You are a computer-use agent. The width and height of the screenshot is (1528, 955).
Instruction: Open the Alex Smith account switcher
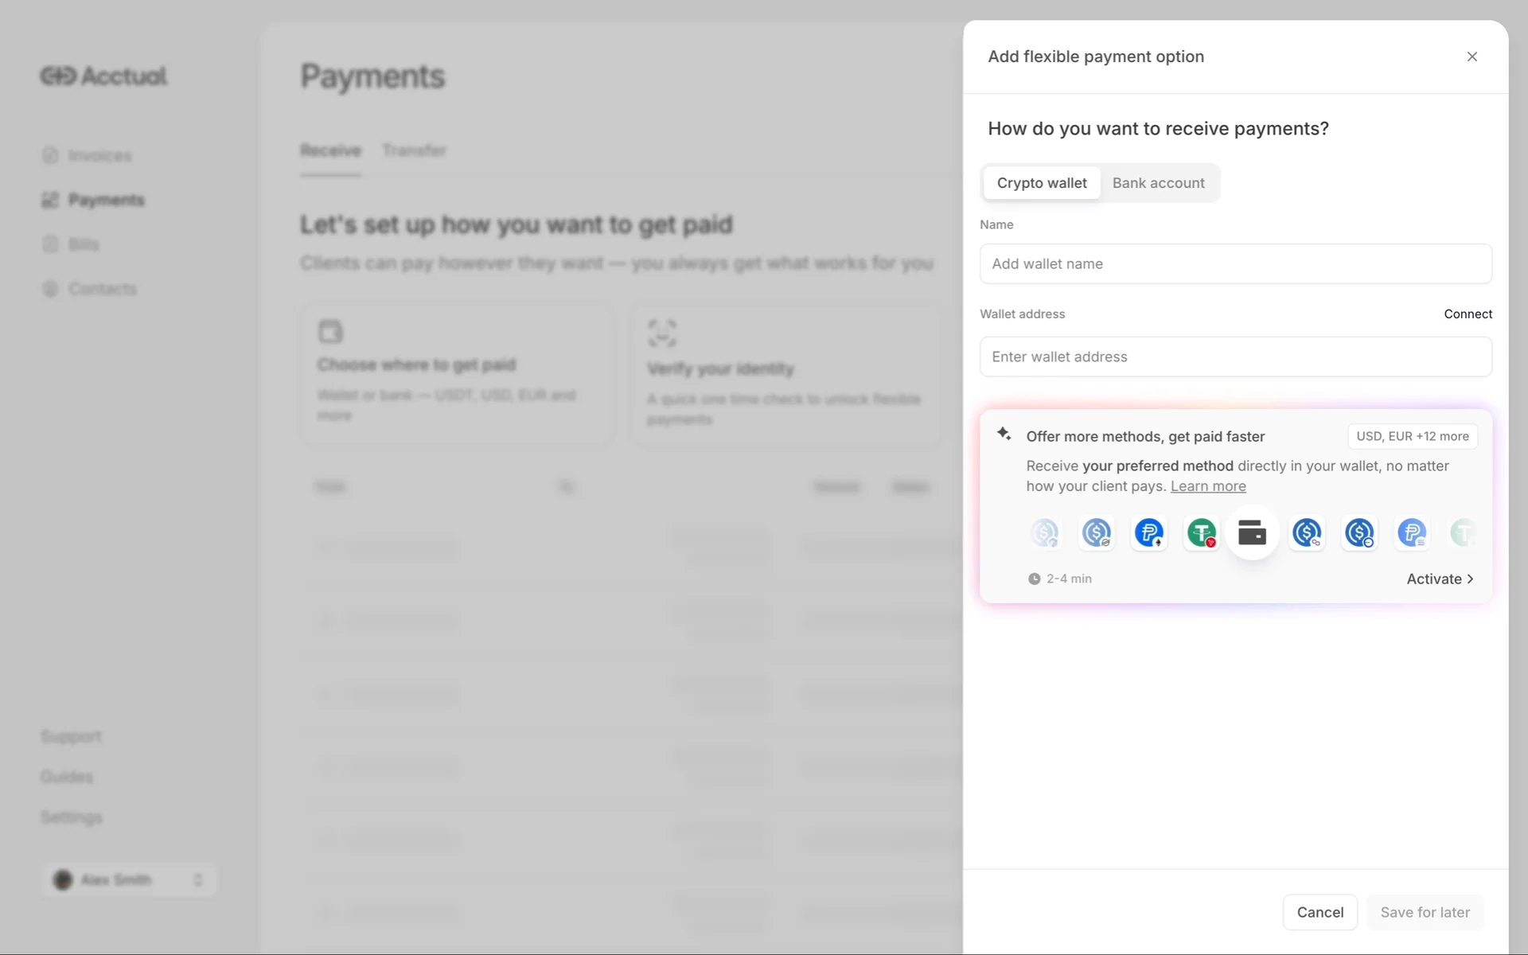pos(129,879)
